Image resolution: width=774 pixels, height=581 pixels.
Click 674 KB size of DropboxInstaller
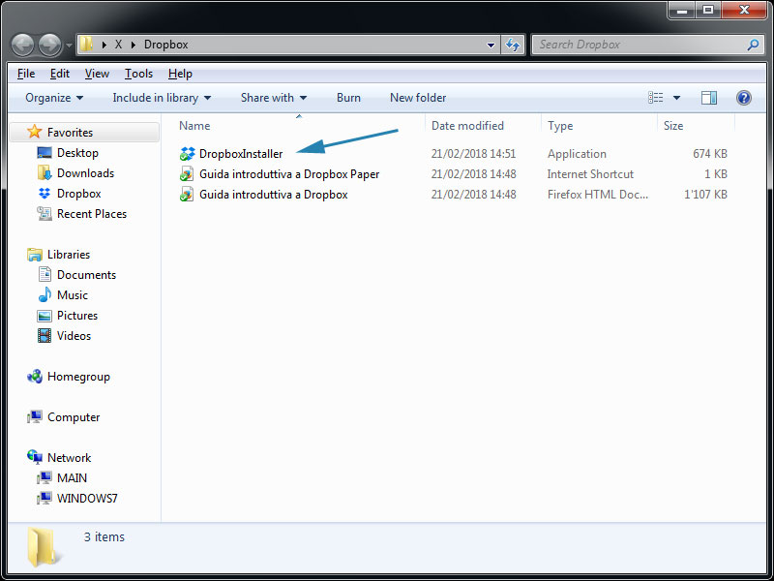[710, 154]
